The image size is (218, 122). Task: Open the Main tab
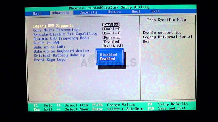point(37,13)
